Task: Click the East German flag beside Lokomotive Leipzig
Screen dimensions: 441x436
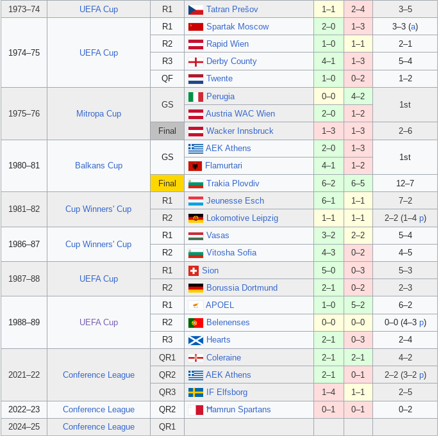Action: (196, 218)
